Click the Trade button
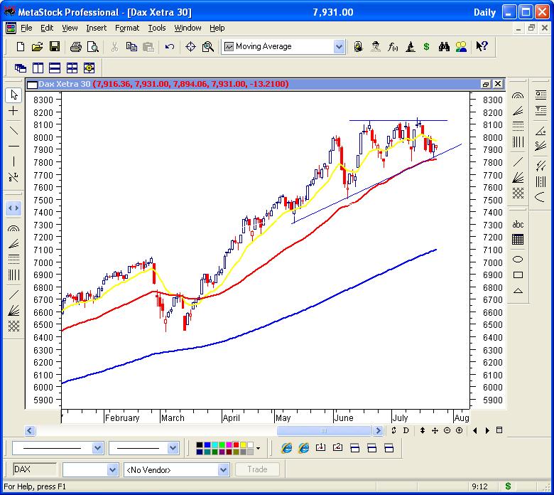The width and height of the screenshot is (554, 495). 257,469
